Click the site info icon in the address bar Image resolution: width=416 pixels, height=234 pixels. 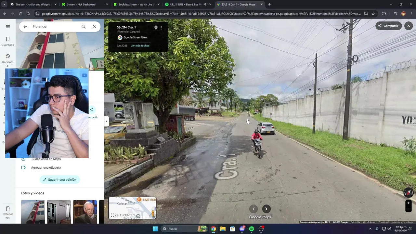tap(37, 14)
